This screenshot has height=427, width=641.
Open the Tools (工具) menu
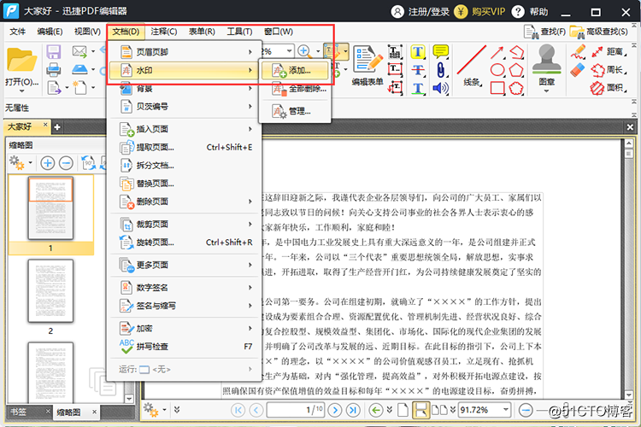(239, 32)
